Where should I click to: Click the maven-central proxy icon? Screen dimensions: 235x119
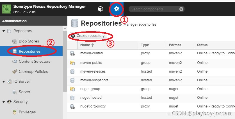click(72, 53)
